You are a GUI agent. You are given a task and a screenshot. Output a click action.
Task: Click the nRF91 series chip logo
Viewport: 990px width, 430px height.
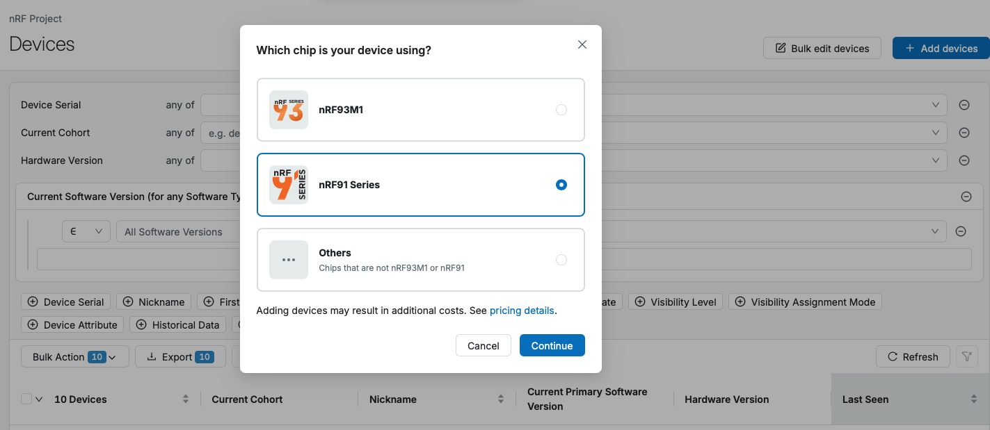289,185
